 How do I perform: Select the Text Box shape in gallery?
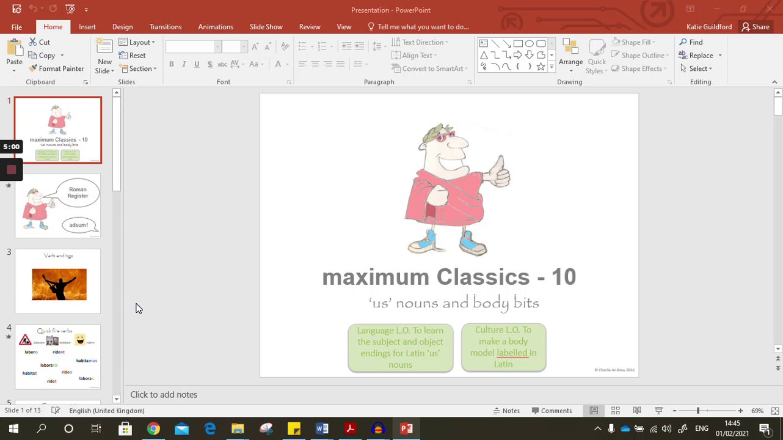click(483, 44)
